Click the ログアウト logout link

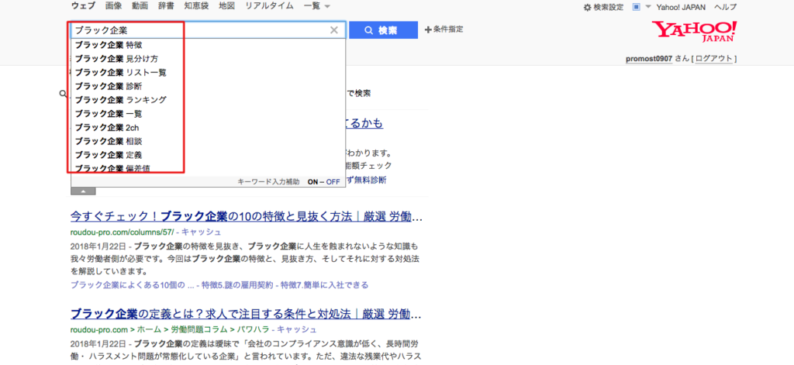(x=715, y=59)
